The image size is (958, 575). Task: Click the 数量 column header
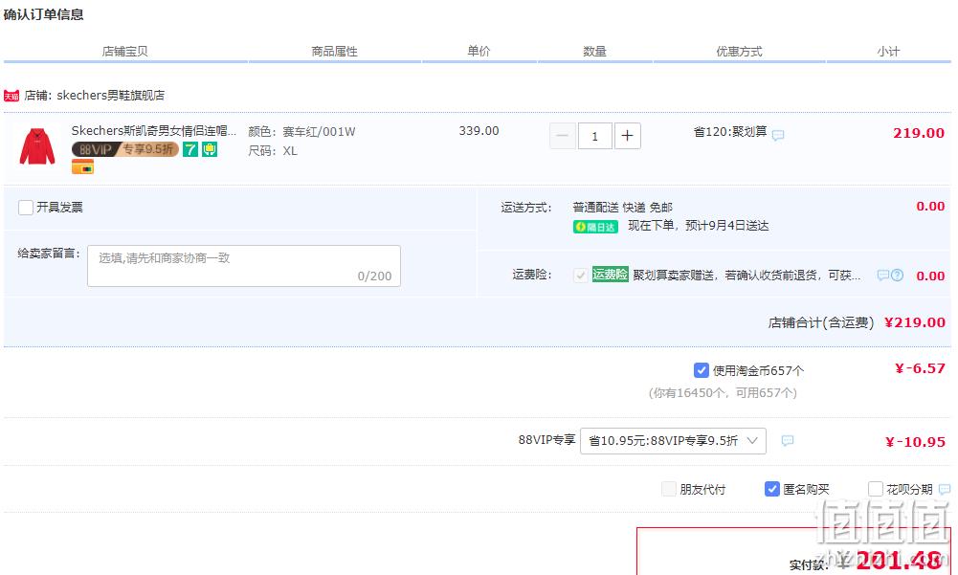594,52
